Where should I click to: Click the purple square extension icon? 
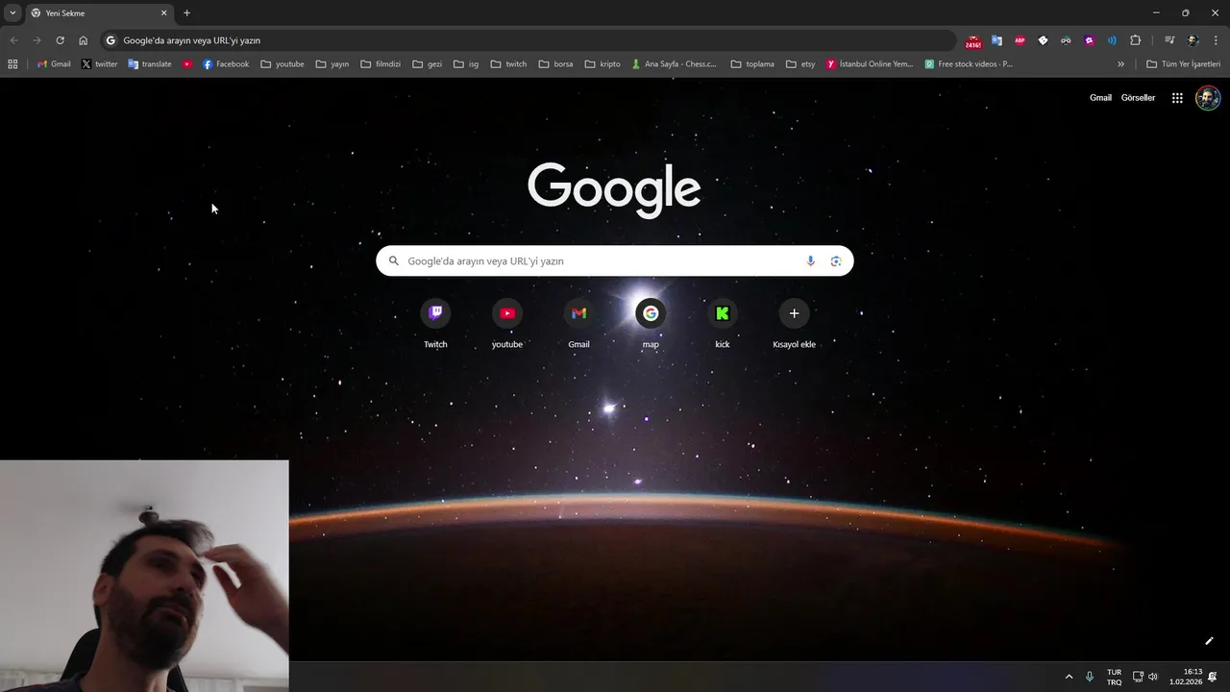(x=1089, y=40)
